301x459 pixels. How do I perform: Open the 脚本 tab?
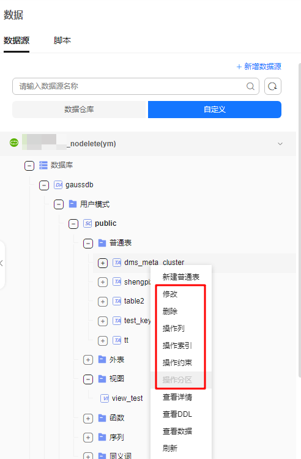pos(62,40)
